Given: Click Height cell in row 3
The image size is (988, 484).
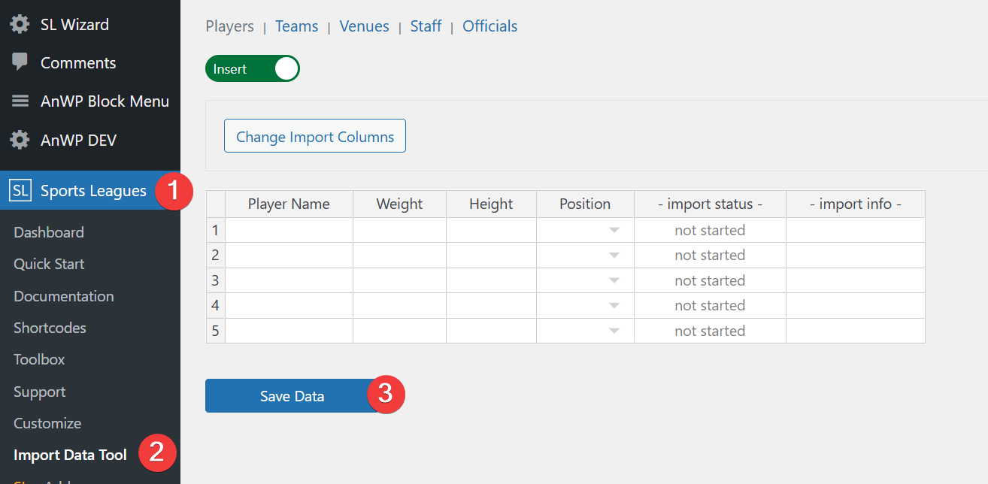Looking at the screenshot, I should pos(492,280).
